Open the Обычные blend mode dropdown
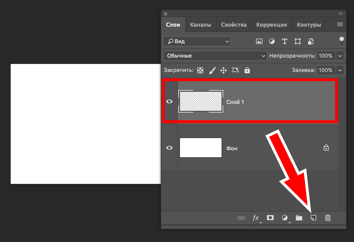354x242 pixels. click(215, 56)
